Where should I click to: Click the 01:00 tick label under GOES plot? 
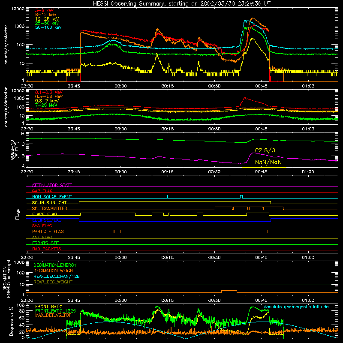click(308, 172)
